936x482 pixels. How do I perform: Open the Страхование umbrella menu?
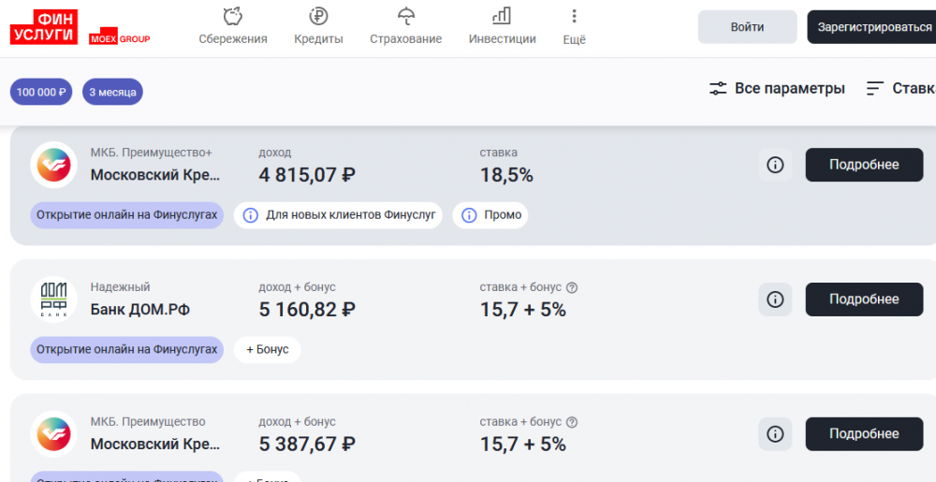click(x=405, y=26)
